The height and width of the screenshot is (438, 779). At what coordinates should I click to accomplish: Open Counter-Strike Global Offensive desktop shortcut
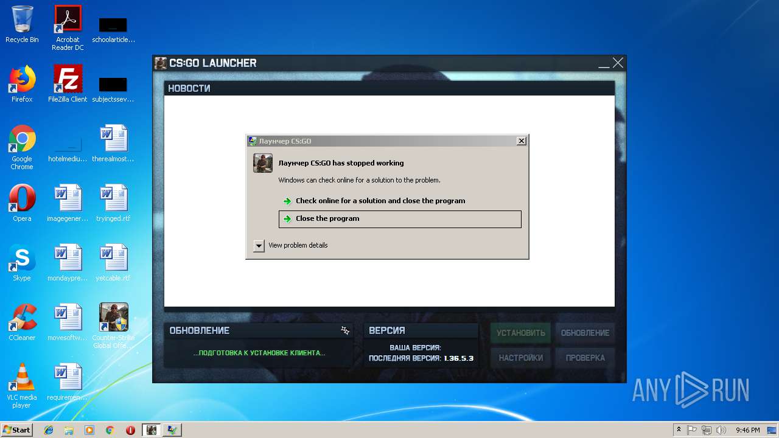click(113, 325)
